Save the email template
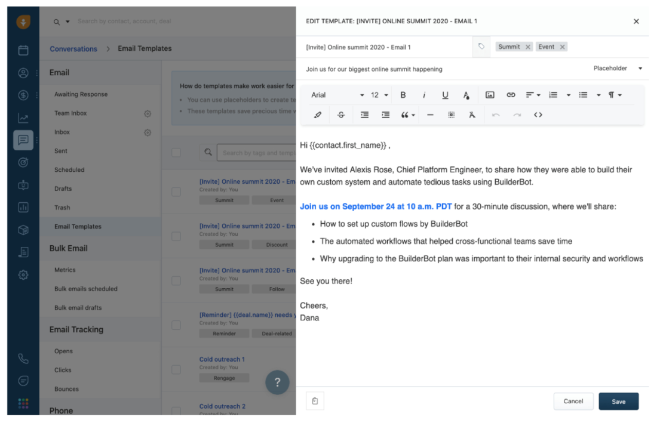This screenshot has height=426, width=663. pyautogui.click(x=618, y=401)
